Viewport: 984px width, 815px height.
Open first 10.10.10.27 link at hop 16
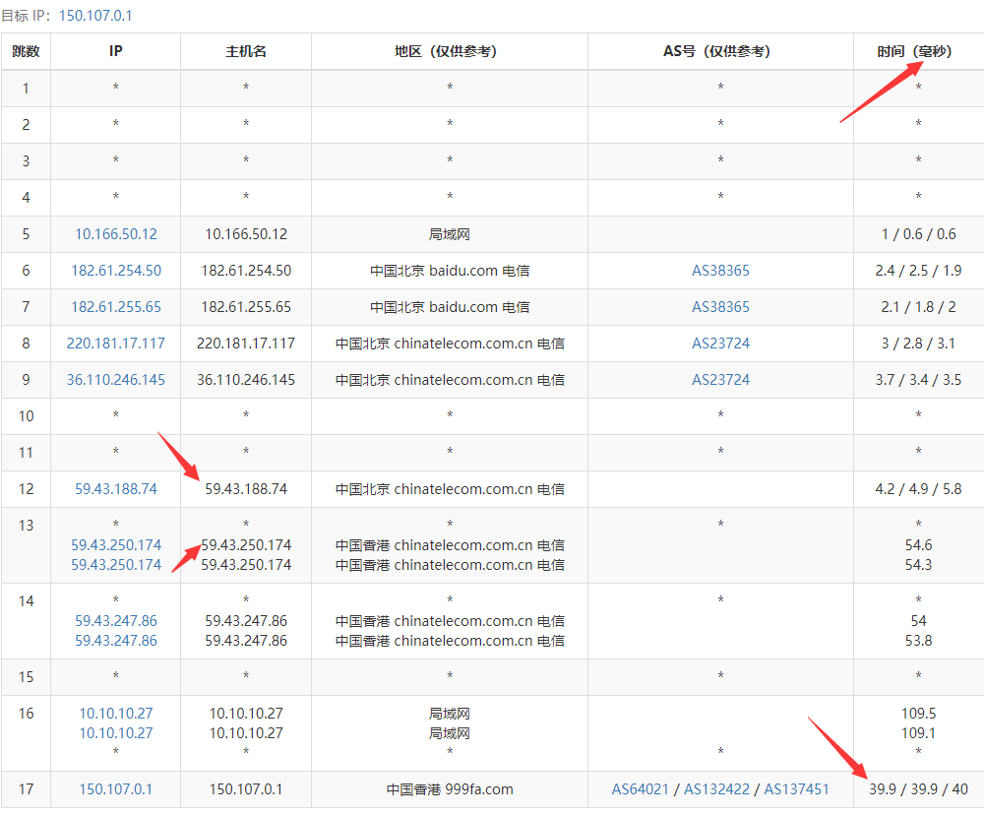[116, 714]
